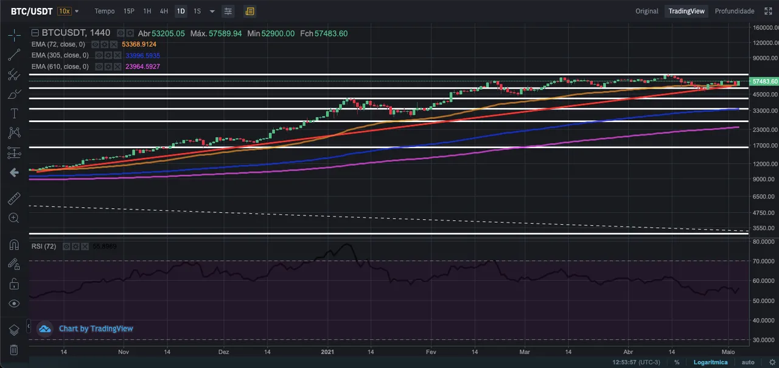The height and width of the screenshot is (368, 779).
Task: Expand more time intervals dropdown
Action: pos(212,11)
